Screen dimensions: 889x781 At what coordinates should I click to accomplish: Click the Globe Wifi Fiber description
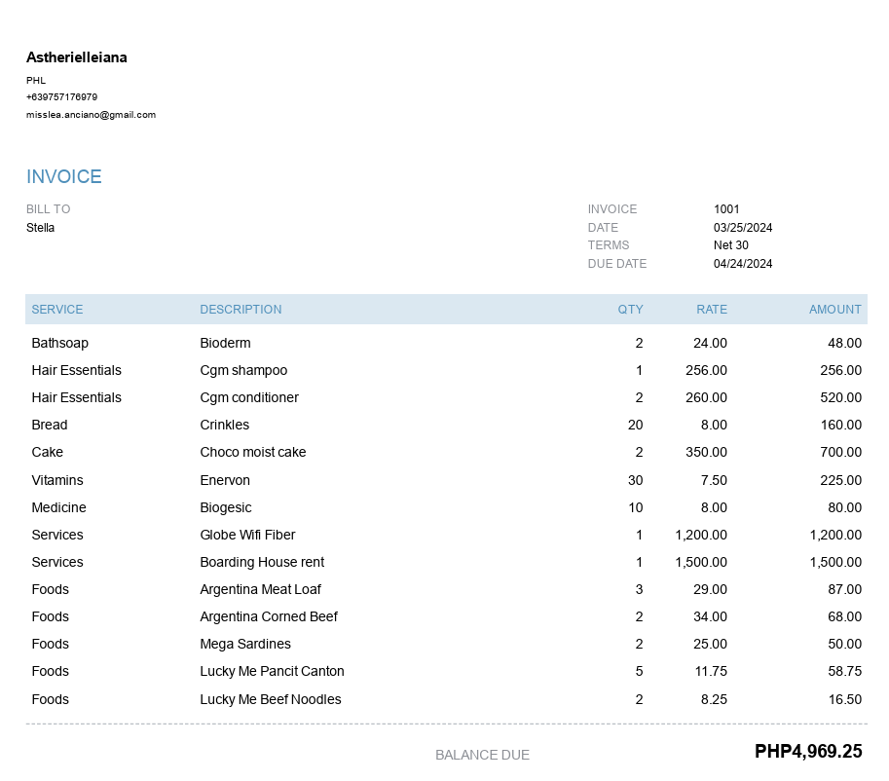tap(247, 535)
